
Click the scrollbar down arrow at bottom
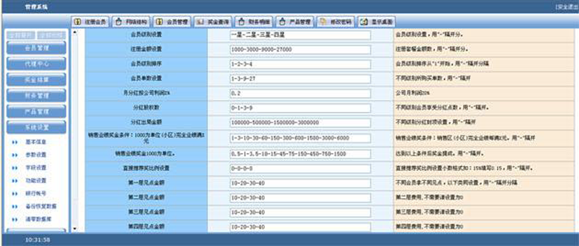(x=75, y=229)
